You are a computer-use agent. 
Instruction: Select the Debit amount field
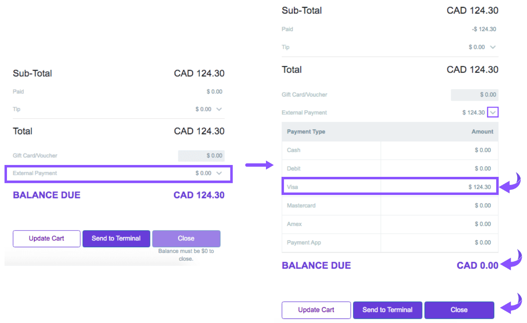tap(439, 169)
